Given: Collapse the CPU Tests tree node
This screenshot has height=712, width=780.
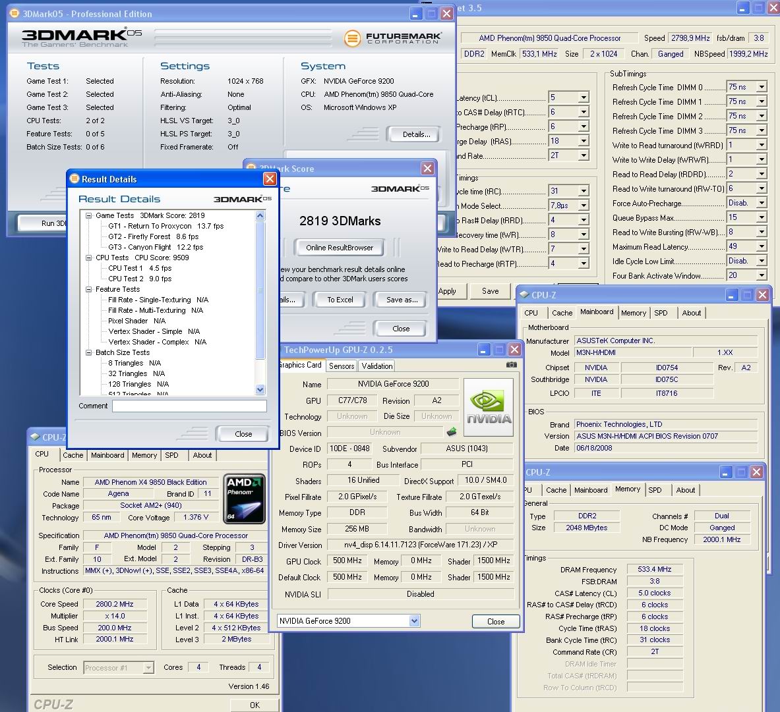Looking at the screenshot, I should click(x=88, y=258).
